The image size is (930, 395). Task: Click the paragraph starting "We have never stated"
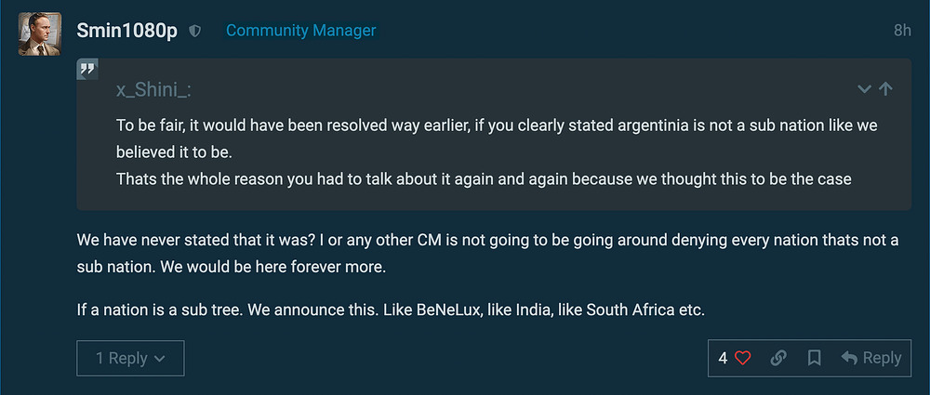[x=487, y=253]
